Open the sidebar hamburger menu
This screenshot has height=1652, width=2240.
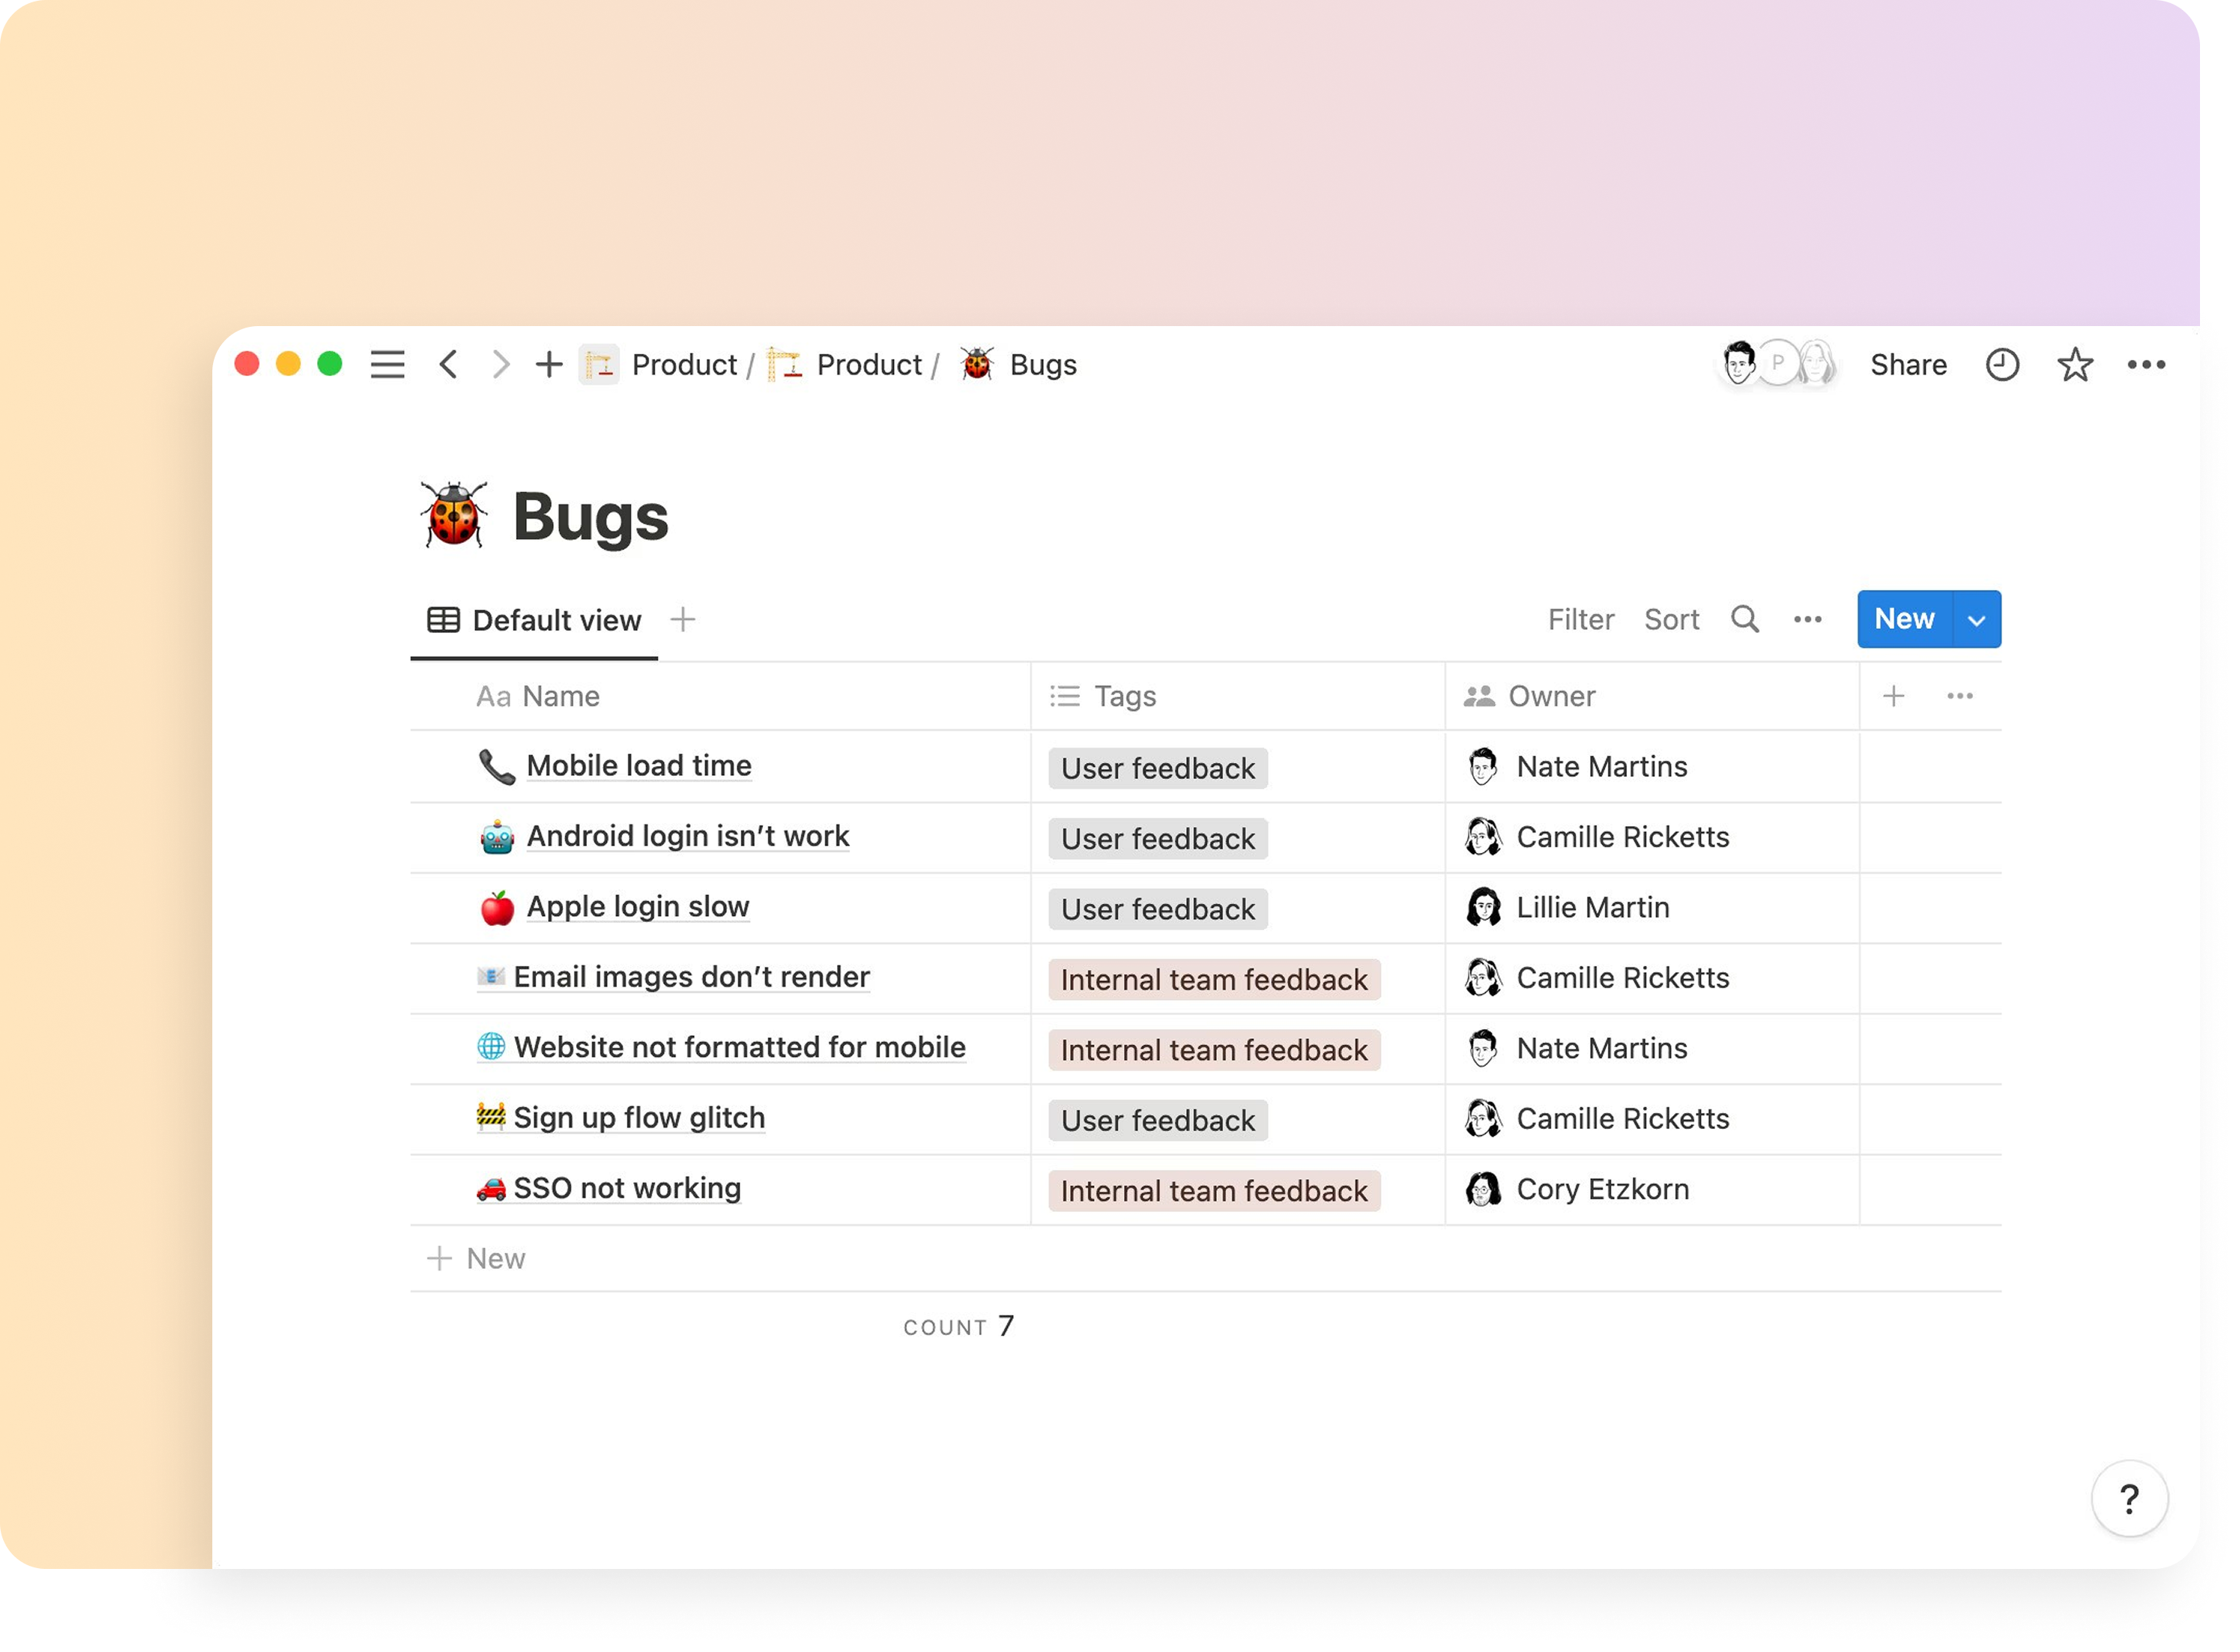pyautogui.click(x=387, y=365)
